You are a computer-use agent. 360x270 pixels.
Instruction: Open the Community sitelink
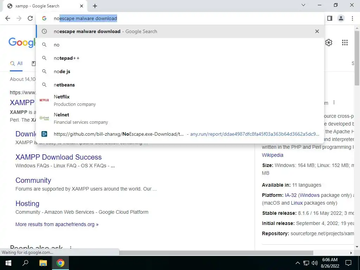33,180
